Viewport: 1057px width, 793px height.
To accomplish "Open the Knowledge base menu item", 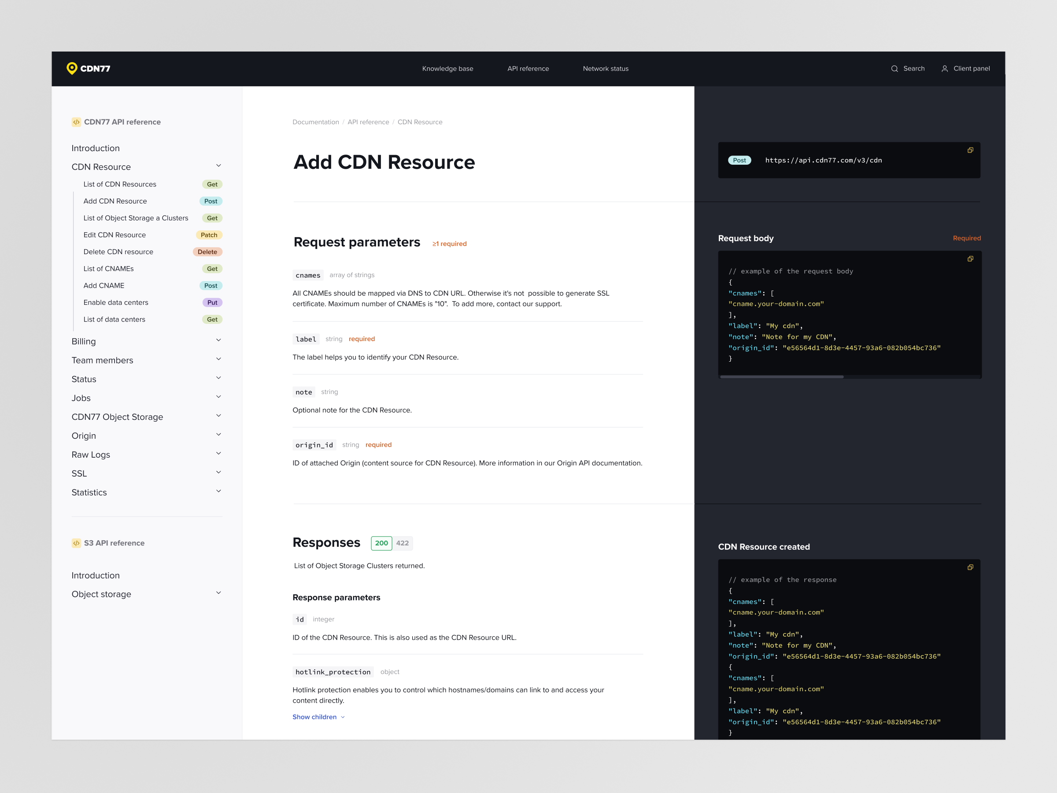I will [447, 68].
